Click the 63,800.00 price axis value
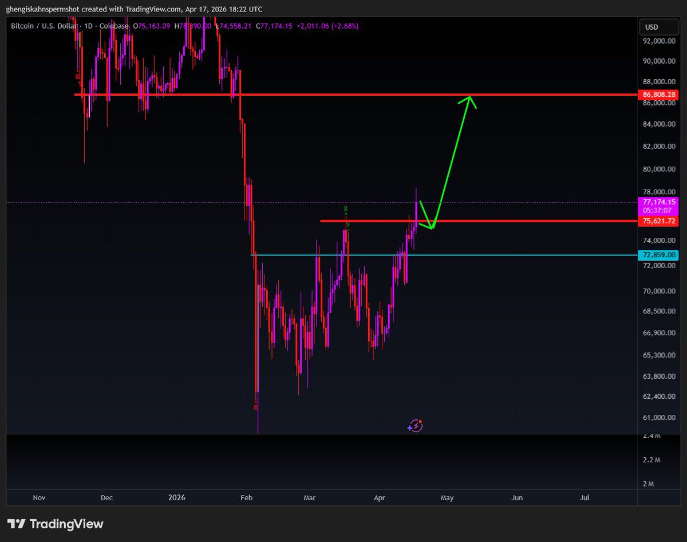The image size is (687, 542). [x=660, y=376]
